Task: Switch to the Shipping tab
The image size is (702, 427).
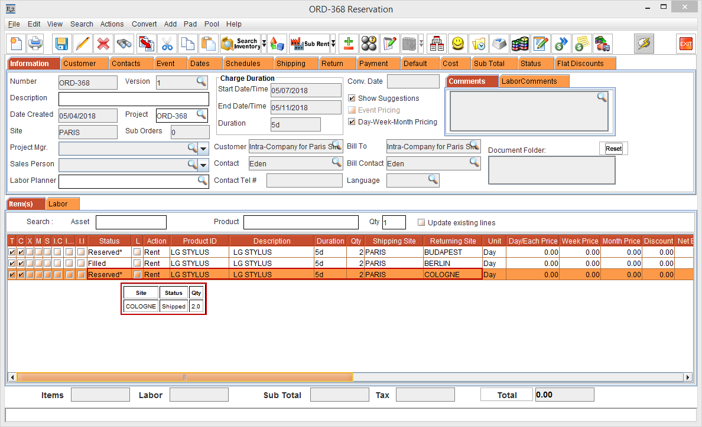Action: pyautogui.click(x=291, y=64)
